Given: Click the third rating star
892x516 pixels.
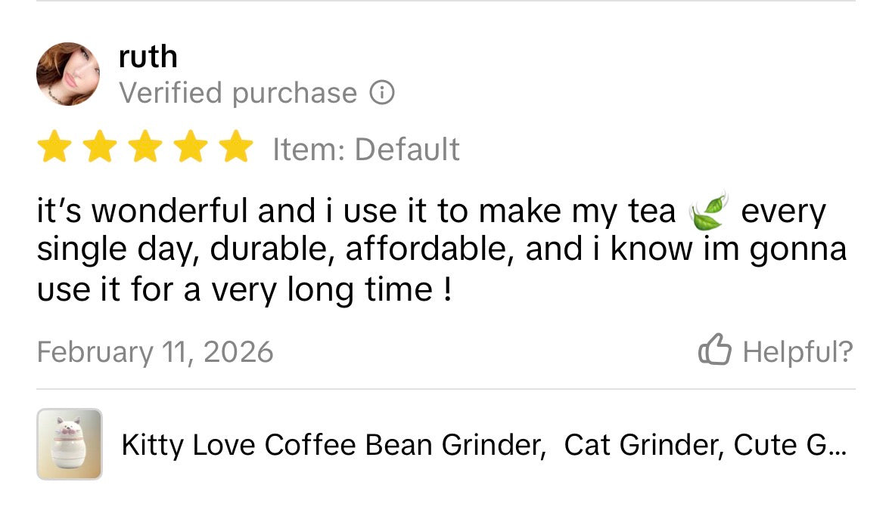Looking at the screenshot, I should point(145,147).
